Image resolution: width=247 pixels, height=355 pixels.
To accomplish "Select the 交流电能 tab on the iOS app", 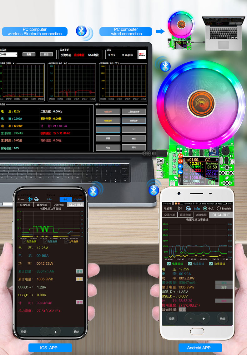I will pyautogui.click(x=25, y=205).
